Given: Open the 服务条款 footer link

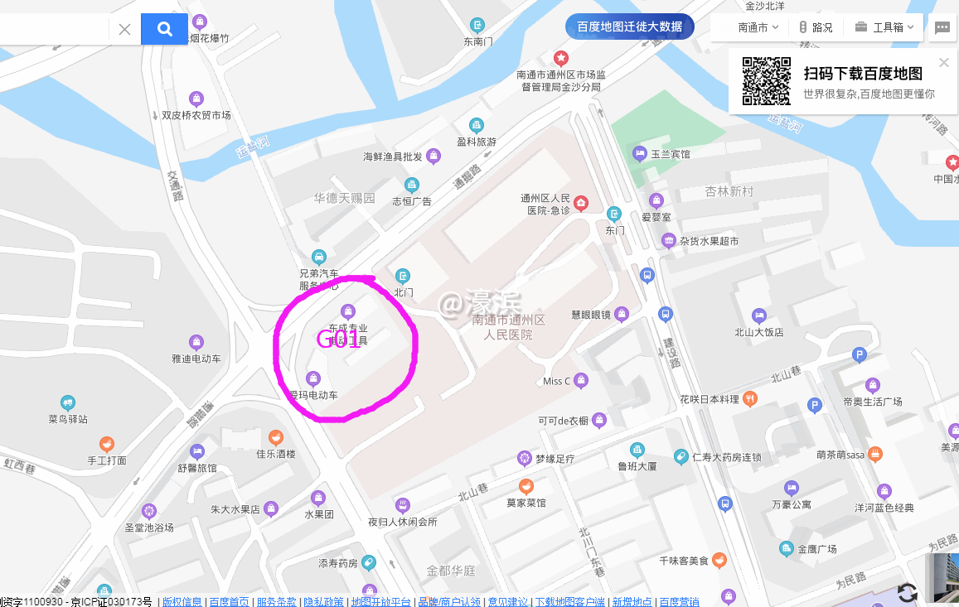Looking at the screenshot, I should pyautogui.click(x=277, y=601).
